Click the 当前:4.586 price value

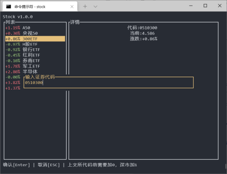142,34
